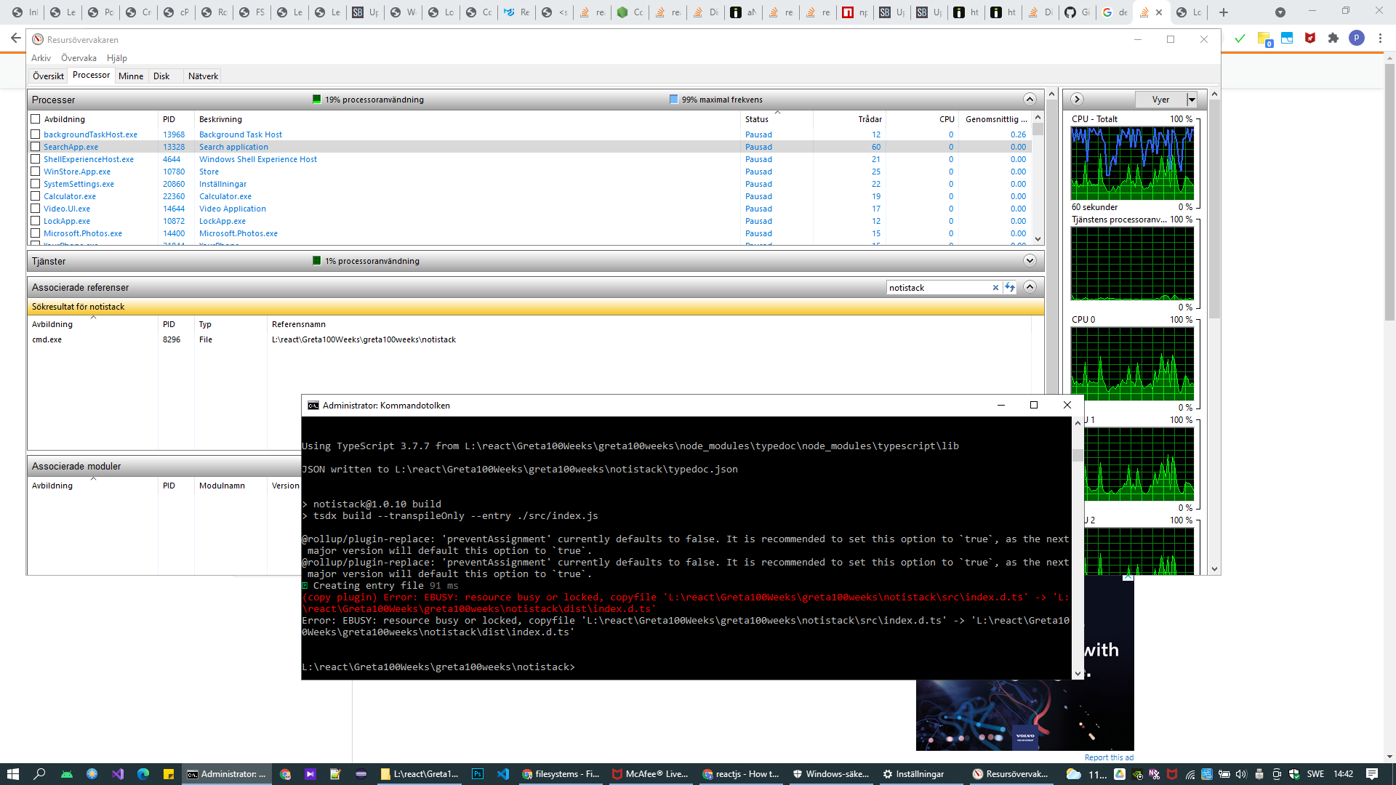
Task: Open the Edge browser from the taskbar
Action: point(143,774)
